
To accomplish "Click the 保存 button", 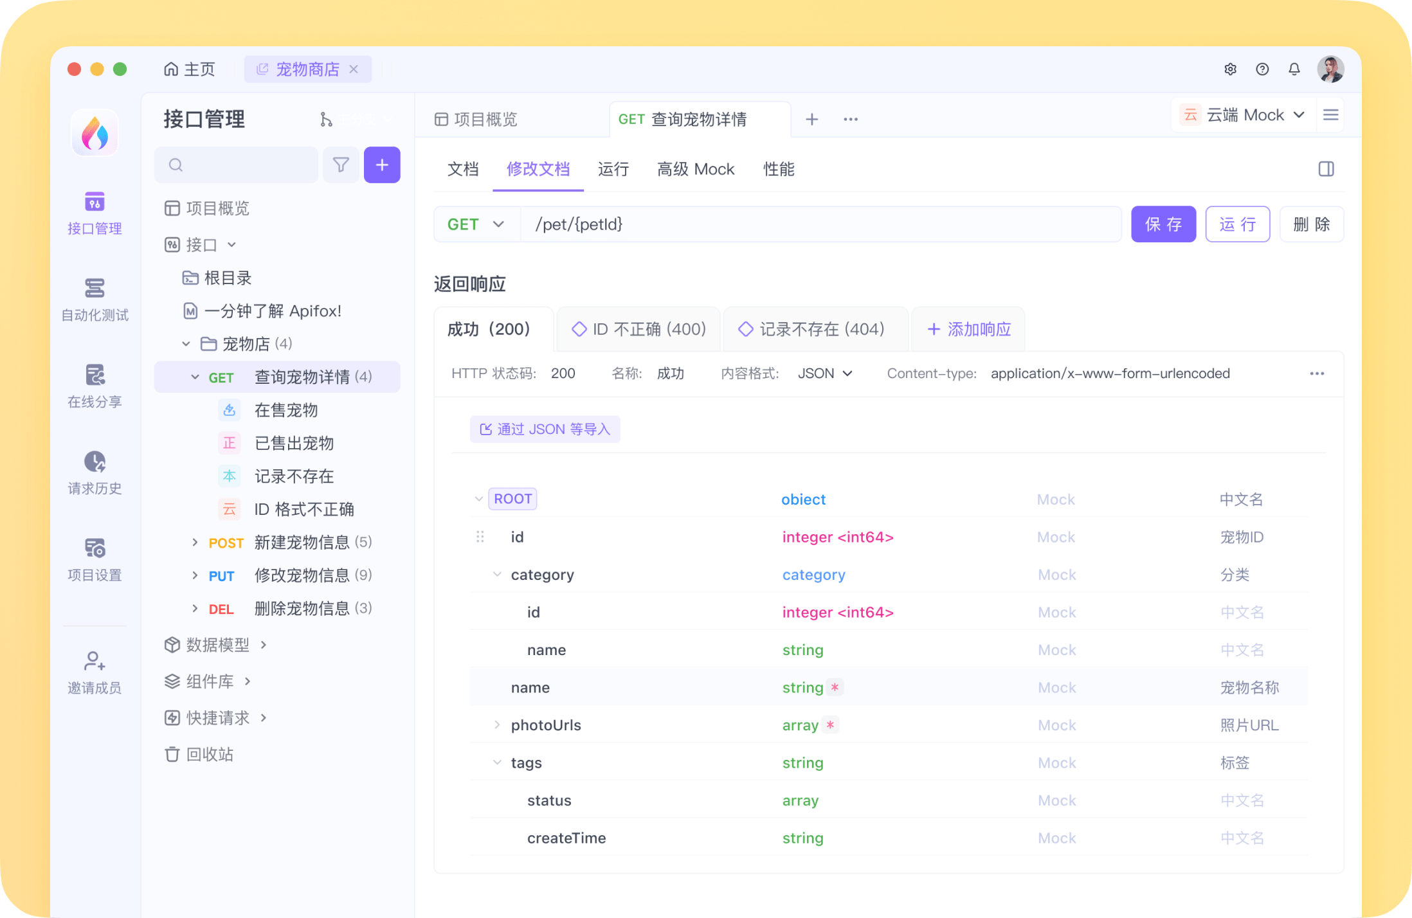I will click(1163, 224).
